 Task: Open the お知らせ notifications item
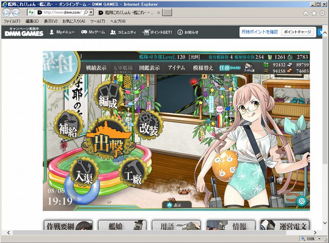tap(188, 32)
